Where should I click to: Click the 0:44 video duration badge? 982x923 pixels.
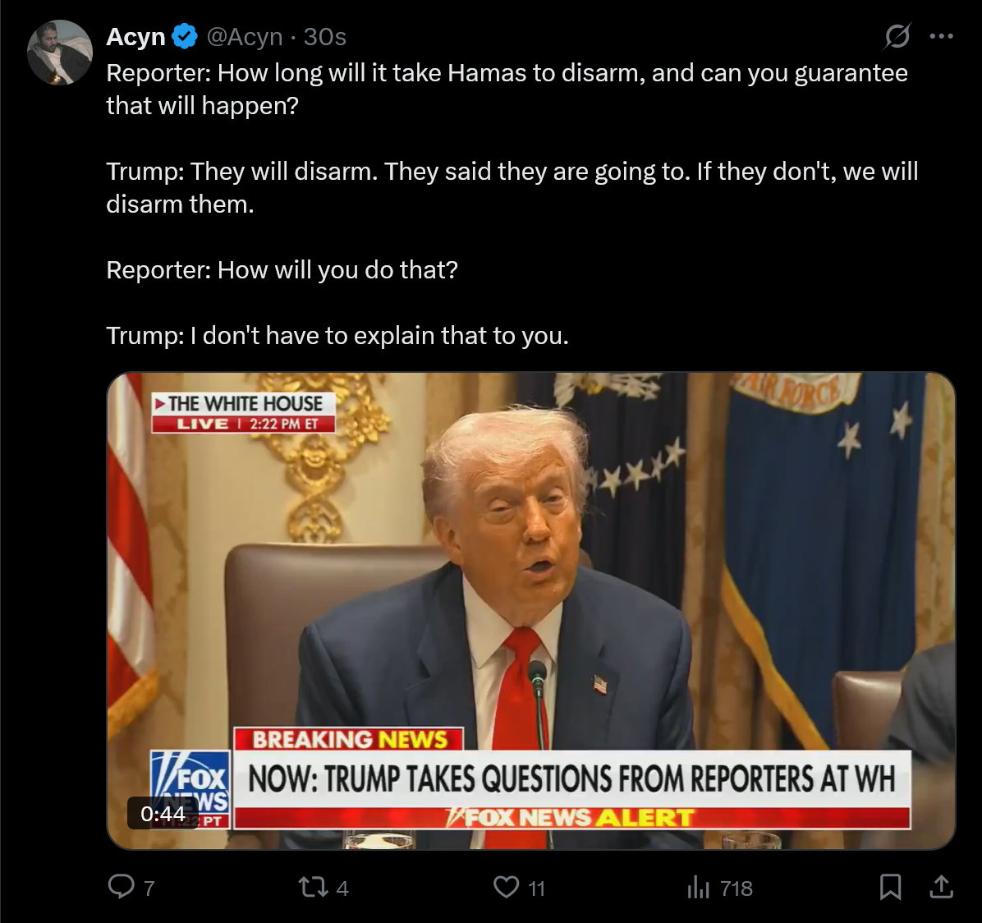pos(163,814)
